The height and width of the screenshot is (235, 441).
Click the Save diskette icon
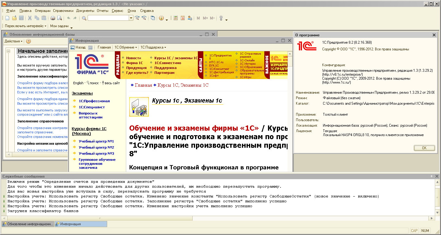(21, 18)
